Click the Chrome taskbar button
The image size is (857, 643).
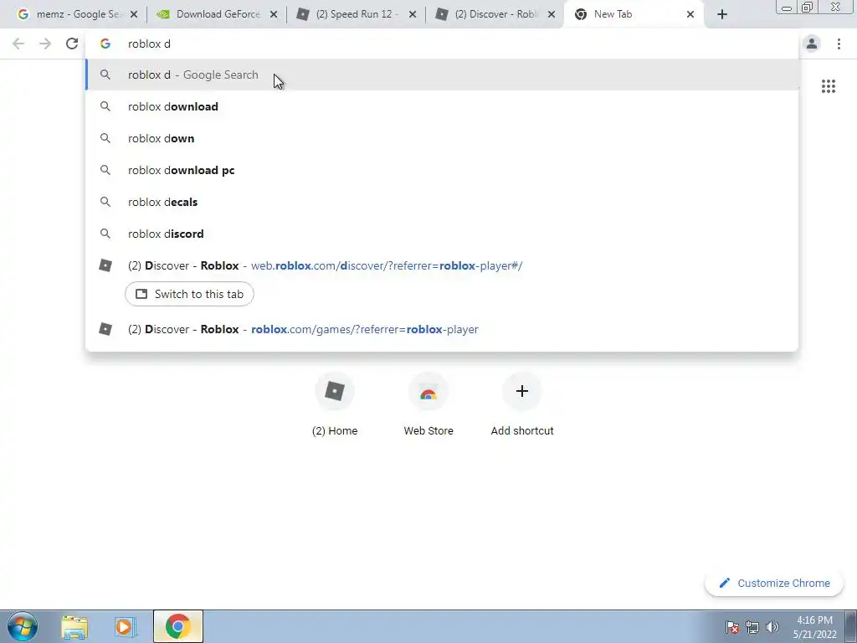point(178,626)
